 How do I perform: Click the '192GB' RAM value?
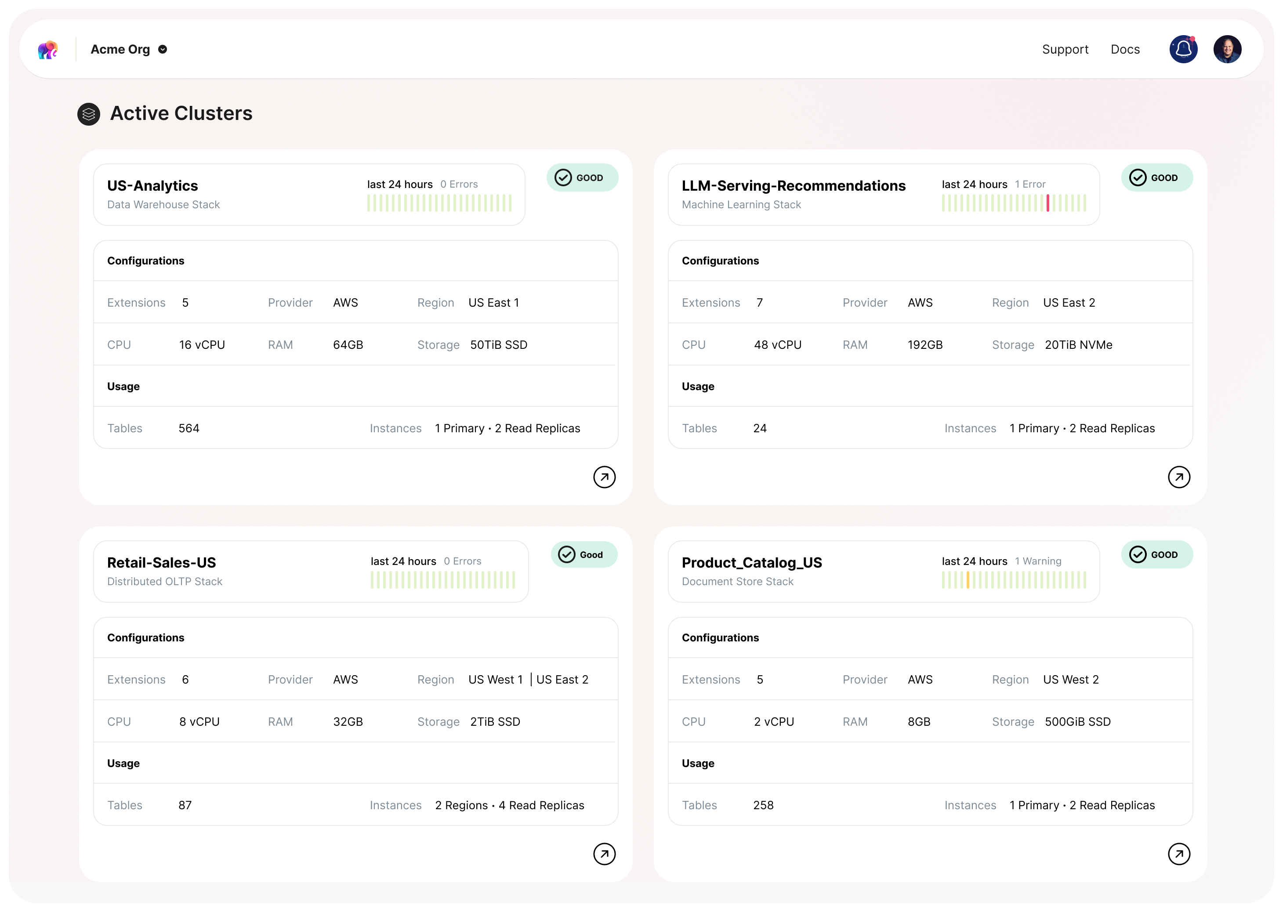(924, 345)
